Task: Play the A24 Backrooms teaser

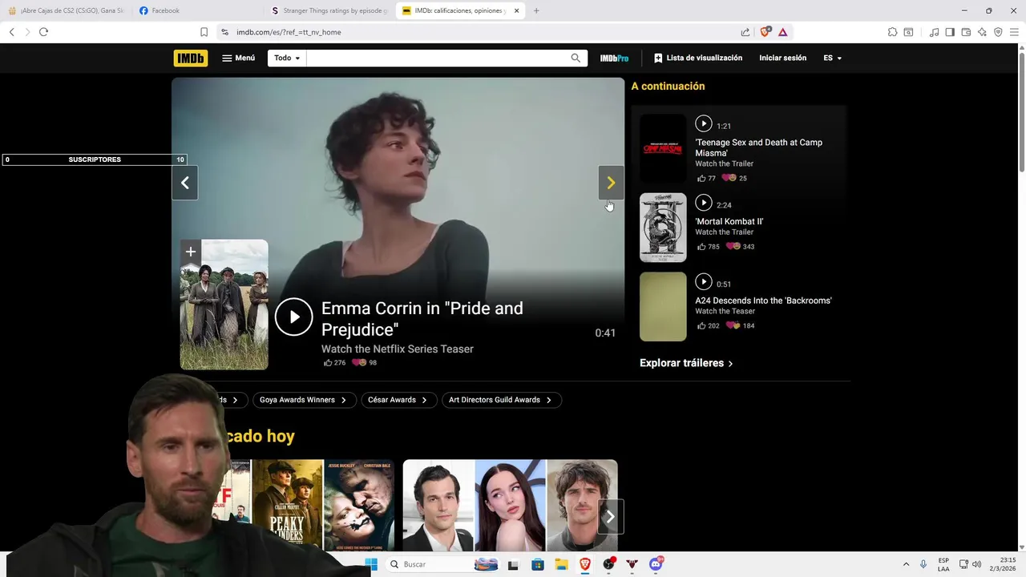Action: pos(703,282)
